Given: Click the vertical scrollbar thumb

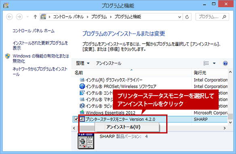Looking at the screenshot, I should click(x=230, y=116).
